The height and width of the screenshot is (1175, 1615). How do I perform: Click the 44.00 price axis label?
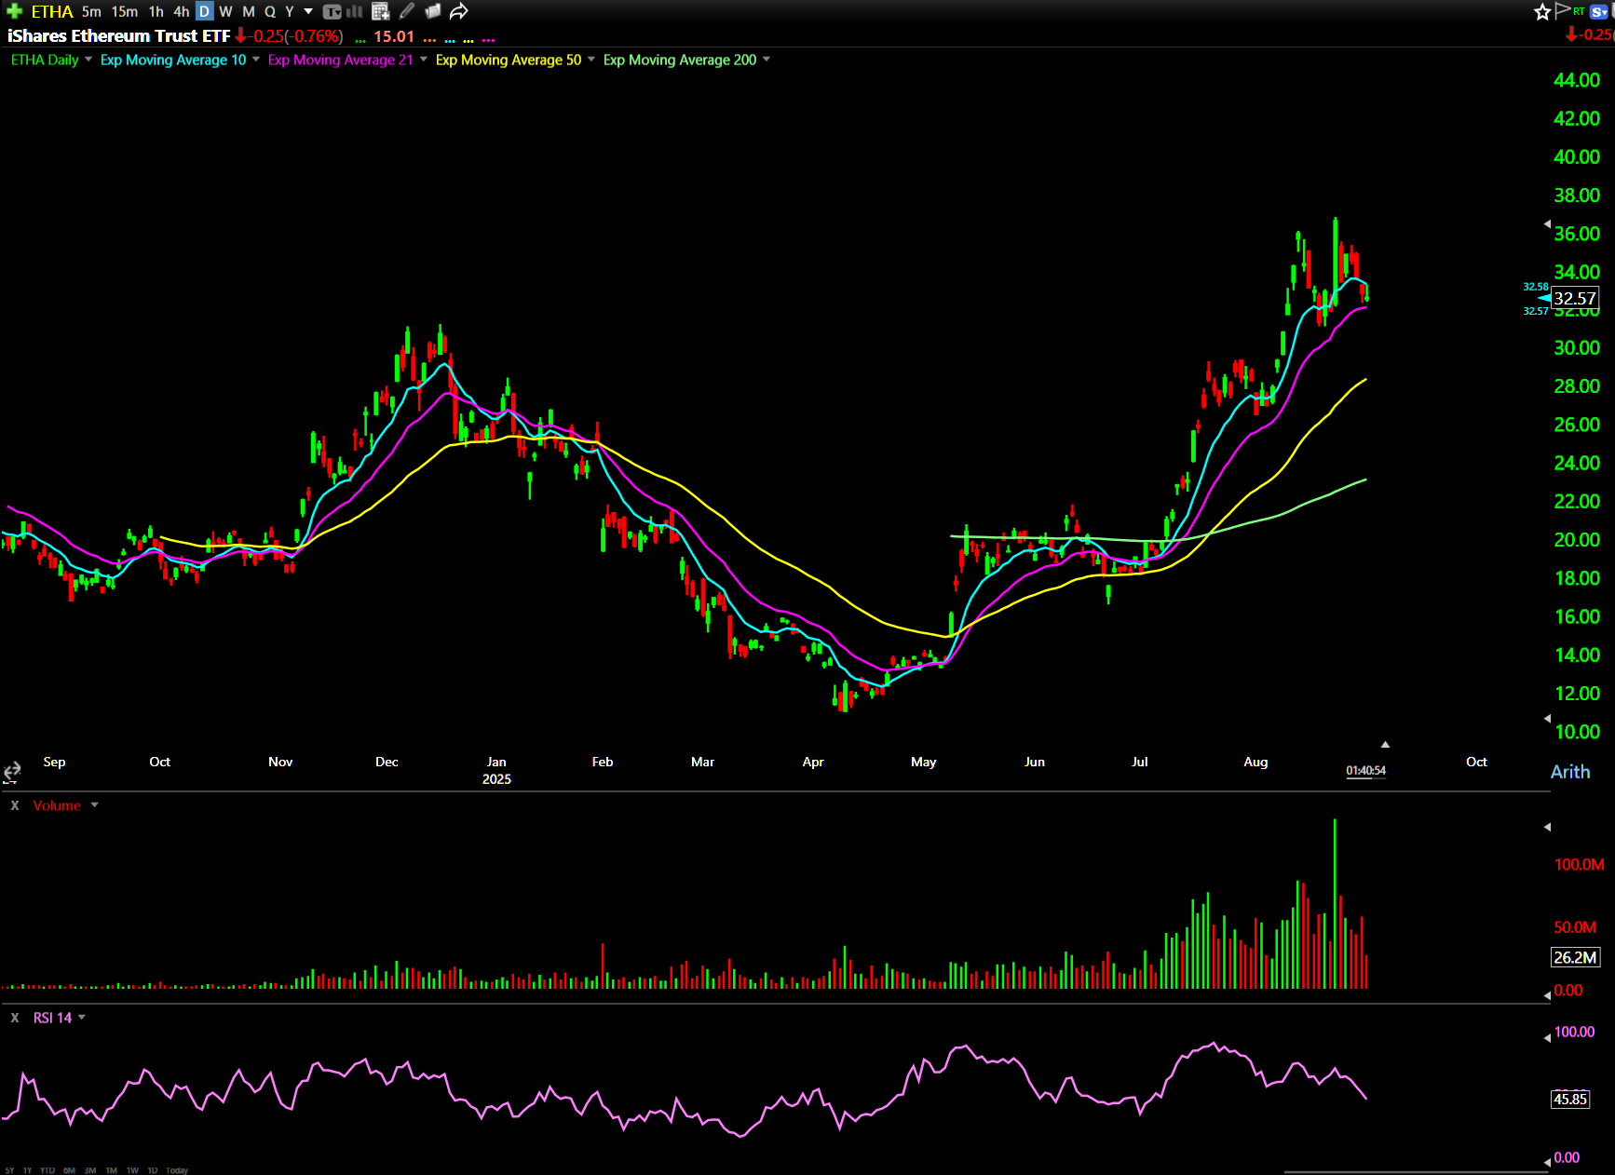click(x=1577, y=80)
